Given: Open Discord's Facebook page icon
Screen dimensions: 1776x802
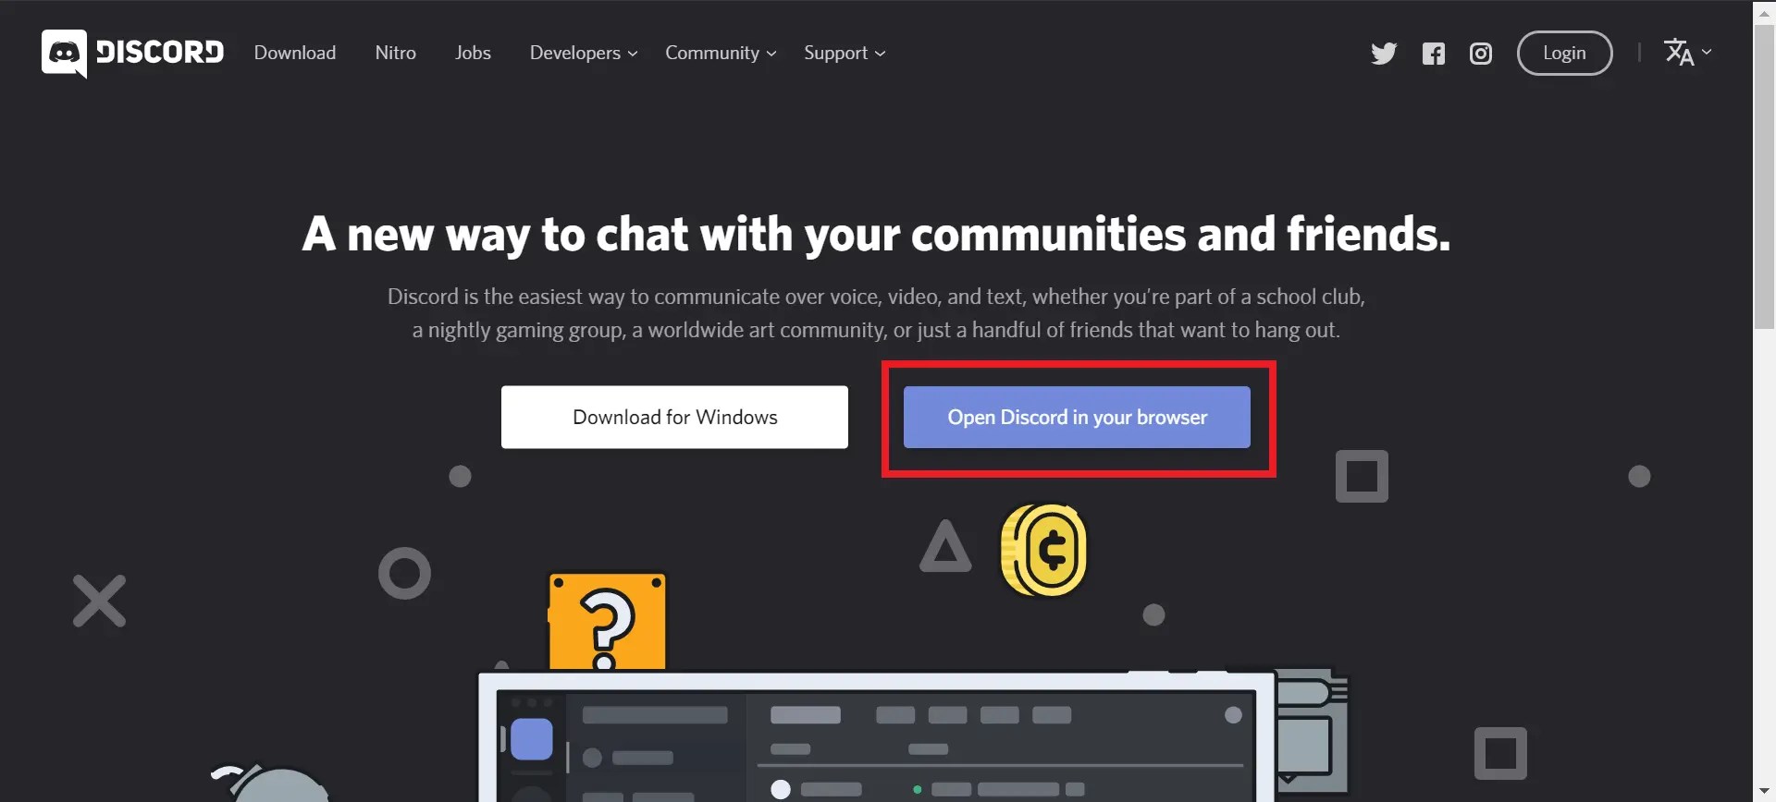Looking at the screenshot, I should 1433,54.
